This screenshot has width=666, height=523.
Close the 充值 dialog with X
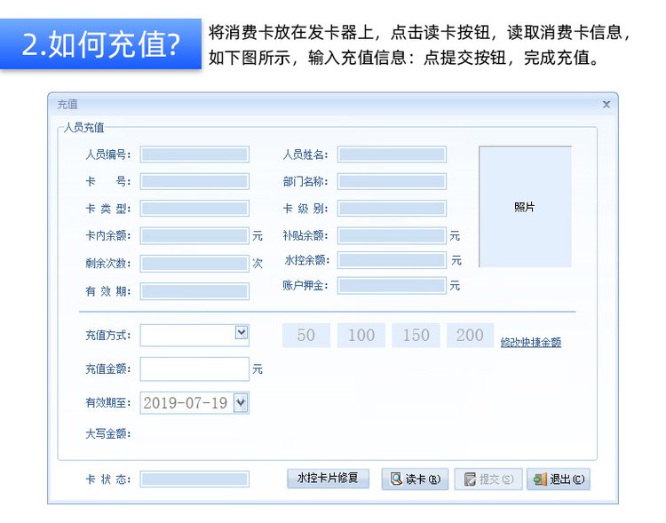(x=607, y=105)
